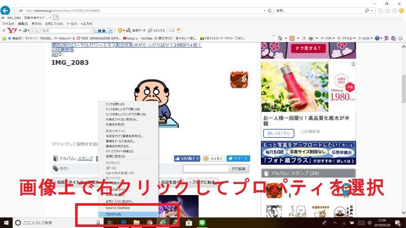Screen dimensions: 406x228
Task: Open the gear Tools icon at top right
Action: point(394,11)
